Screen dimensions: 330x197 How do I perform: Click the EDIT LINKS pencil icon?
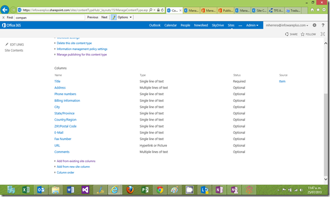click(x=7, y=44)
